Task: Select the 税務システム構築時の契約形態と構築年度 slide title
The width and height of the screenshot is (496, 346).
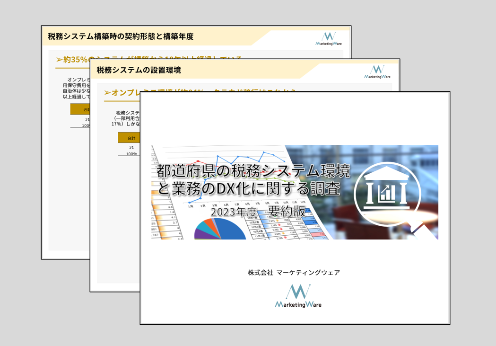Action: point(121,36)
